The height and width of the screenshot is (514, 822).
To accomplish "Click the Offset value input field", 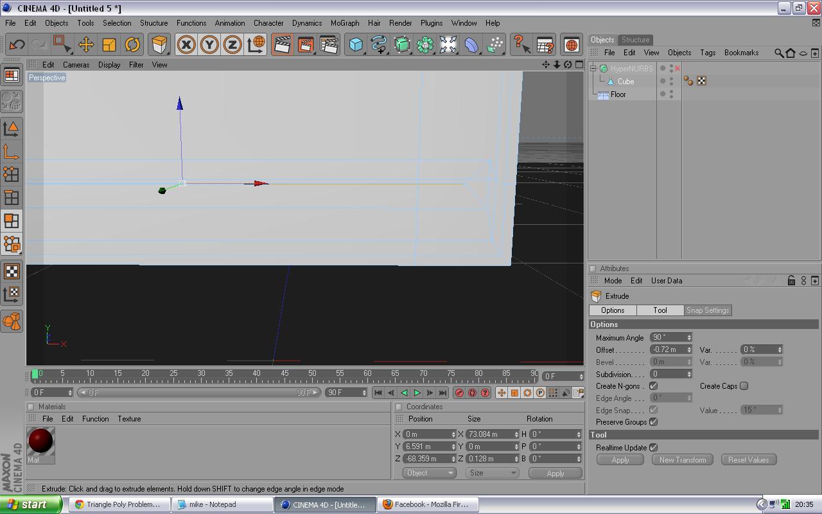I will coord(667,350).
